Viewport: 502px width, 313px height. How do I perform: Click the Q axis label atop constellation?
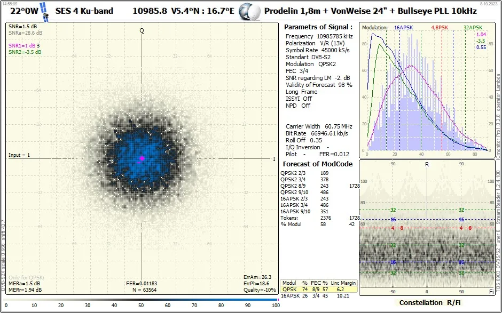[142, 30]
